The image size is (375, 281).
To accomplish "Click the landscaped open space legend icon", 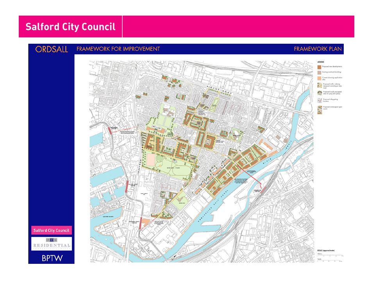I will pyautogui.click(x=320, y=110).
